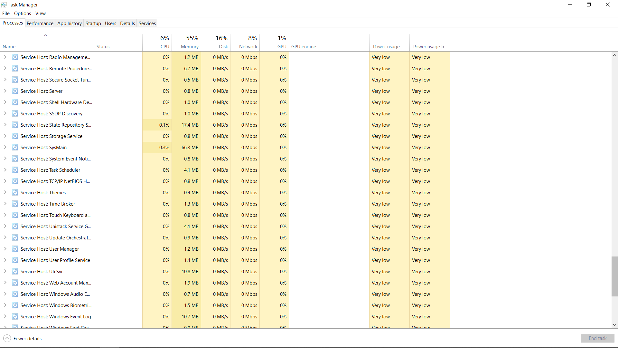The width and height of the screenshot is (618, 348).
Task: Expand Service Host: Storage Service row
Action: pos(5,136)
